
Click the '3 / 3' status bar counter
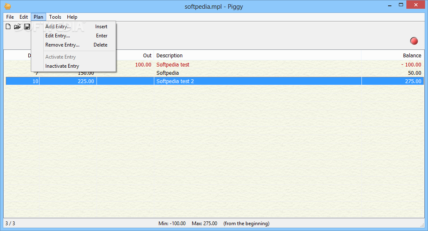tap(10, 224)
